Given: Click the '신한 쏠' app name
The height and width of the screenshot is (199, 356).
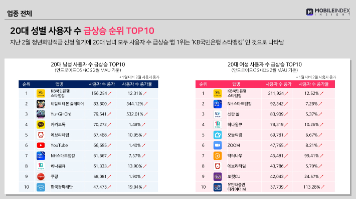Looking at the screenshot, I should tap(233, 114).
